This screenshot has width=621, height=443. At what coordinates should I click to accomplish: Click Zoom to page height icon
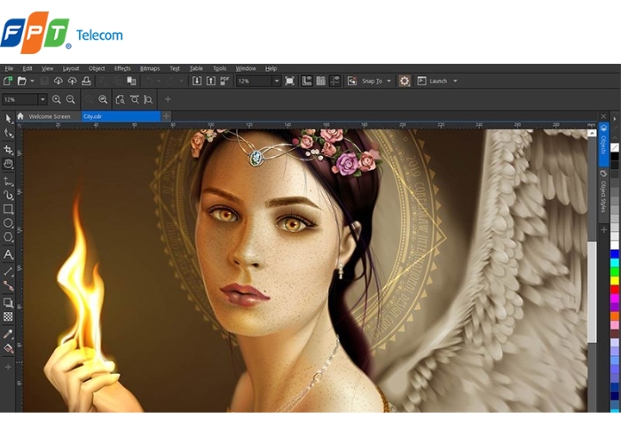(x=148, y=99)
